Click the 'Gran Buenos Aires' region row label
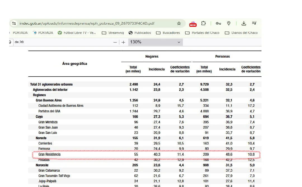This screenshot has width=302, height=187. pyautogui.click(x=49, y=100)
